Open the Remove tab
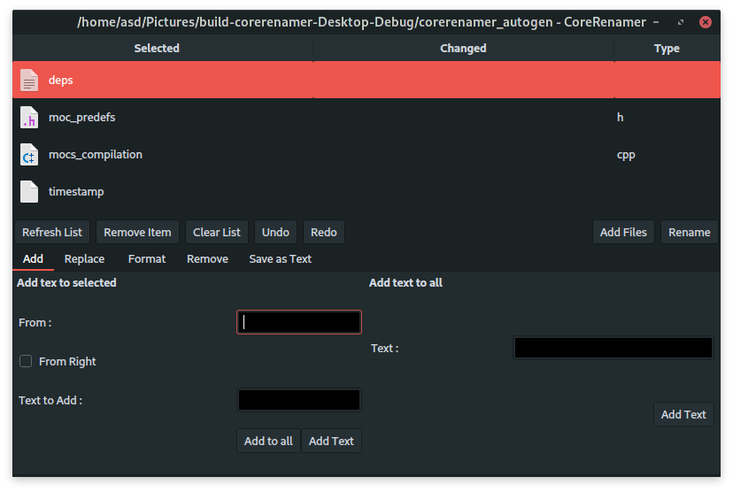Screen dimensions: 733x492 (x=207, y=259)
